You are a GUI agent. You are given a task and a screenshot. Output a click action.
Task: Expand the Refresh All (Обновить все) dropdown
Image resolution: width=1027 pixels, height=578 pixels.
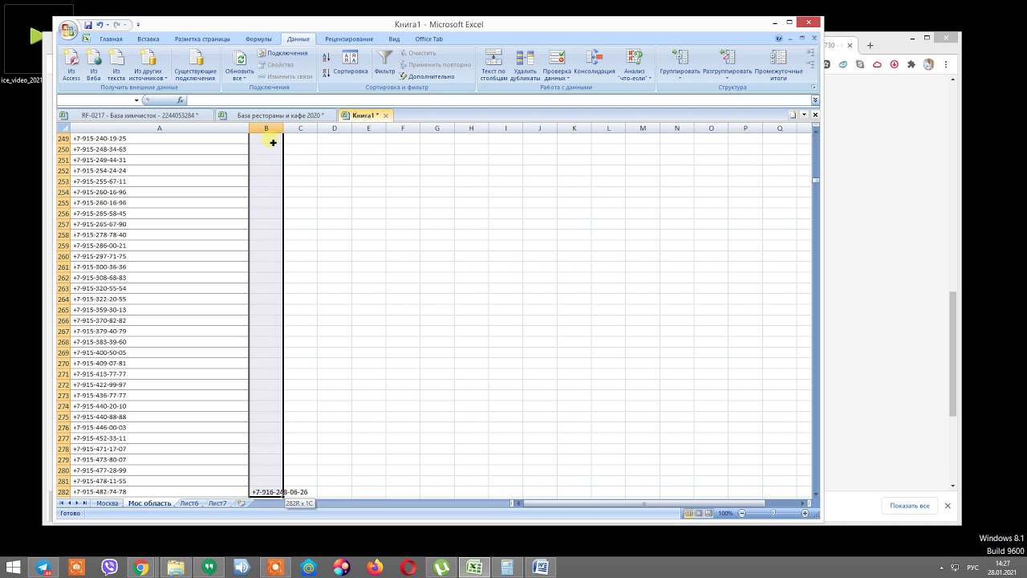(239, 79)
